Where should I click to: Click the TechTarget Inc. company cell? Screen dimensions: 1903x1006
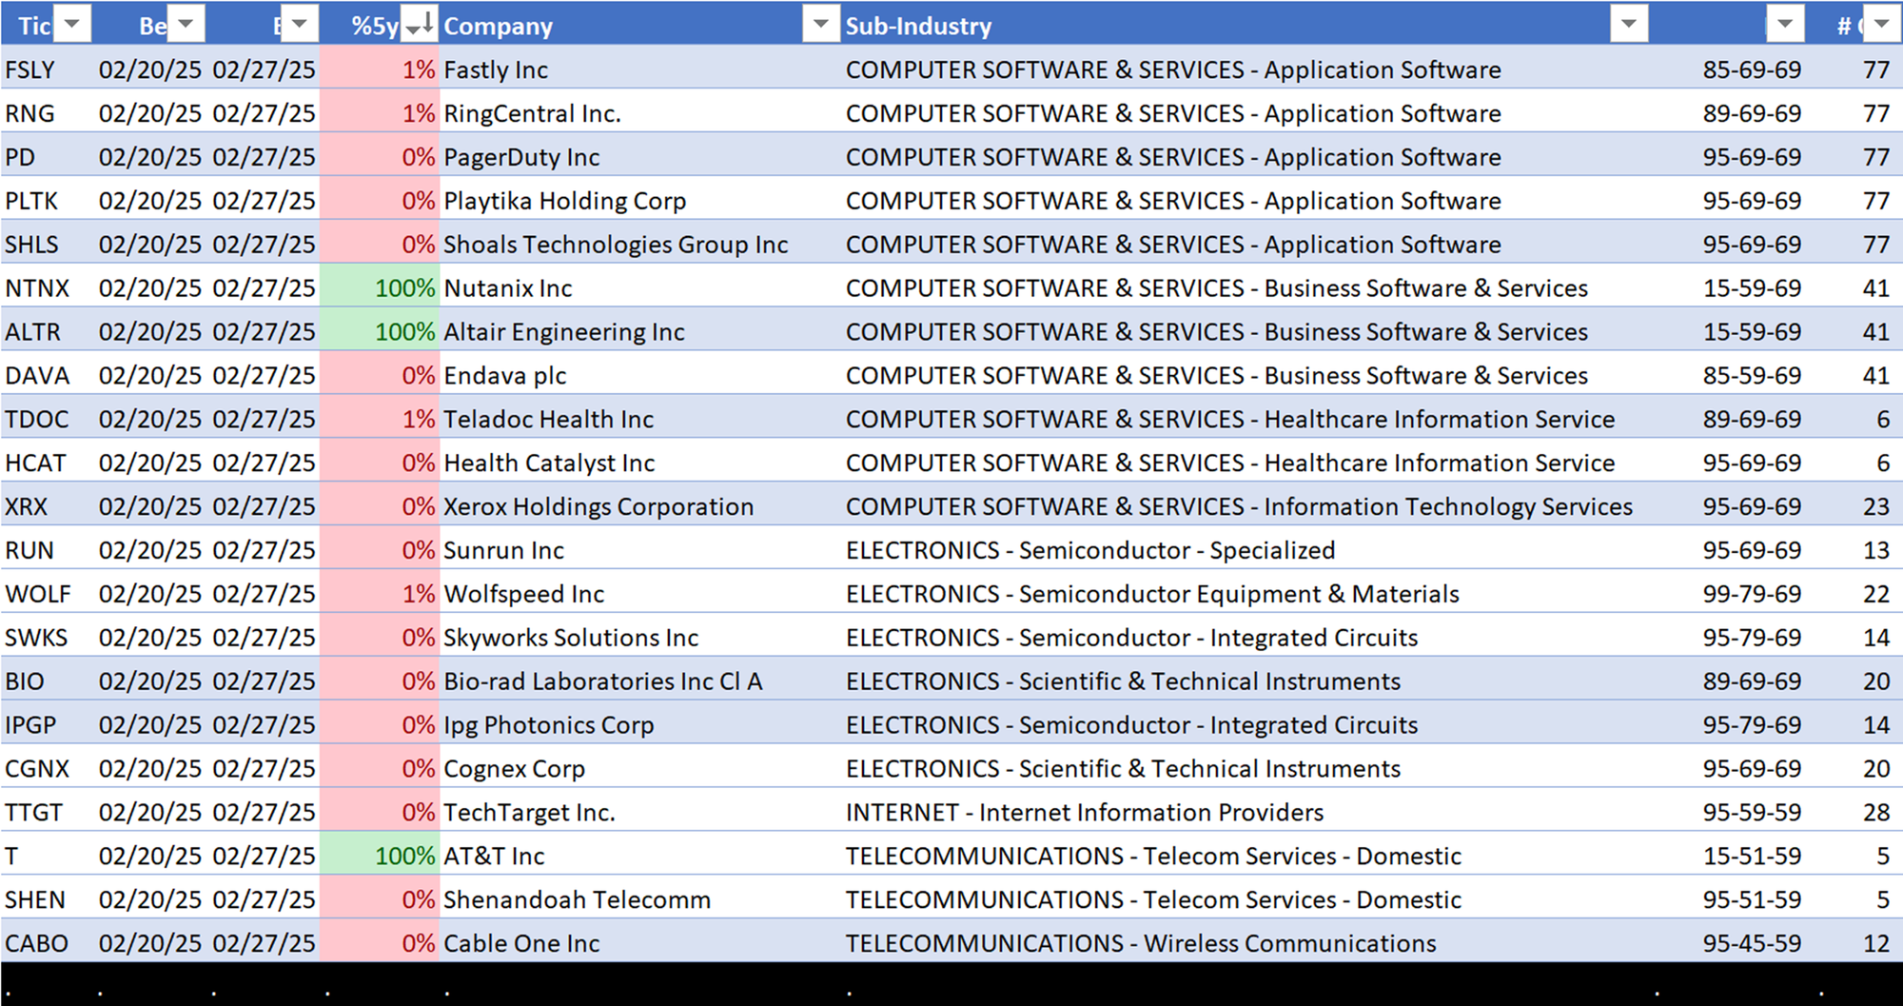click(x=640, y=813)
